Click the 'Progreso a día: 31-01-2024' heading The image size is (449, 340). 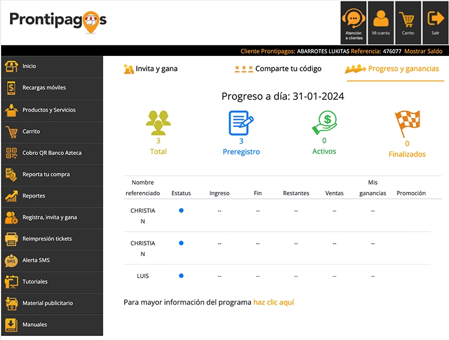[283, 96]
